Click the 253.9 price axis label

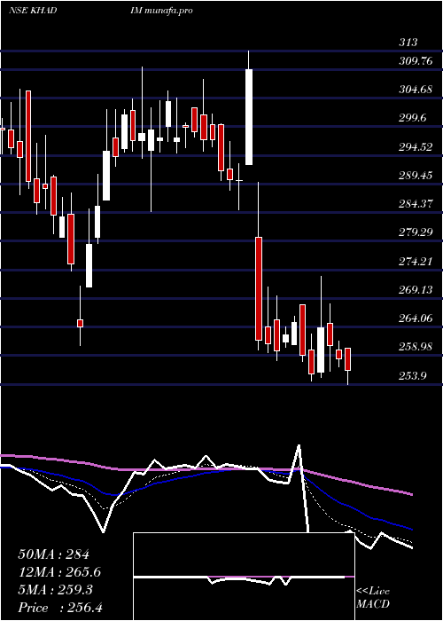pos(413,375)
